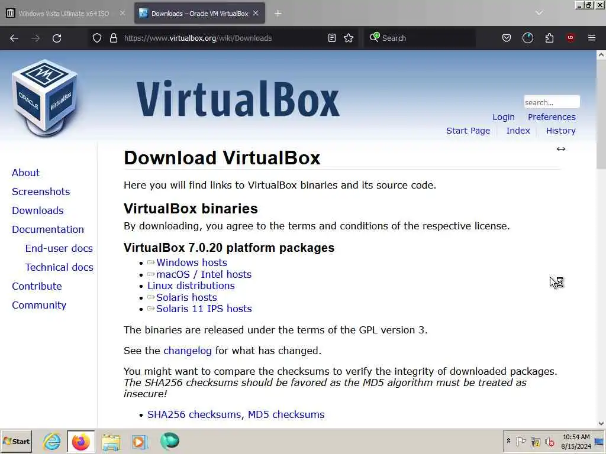The width and height of the screenshot is (606, 454).
Task: Download the Windows hosts package
Action: click(x=191, y=262)
